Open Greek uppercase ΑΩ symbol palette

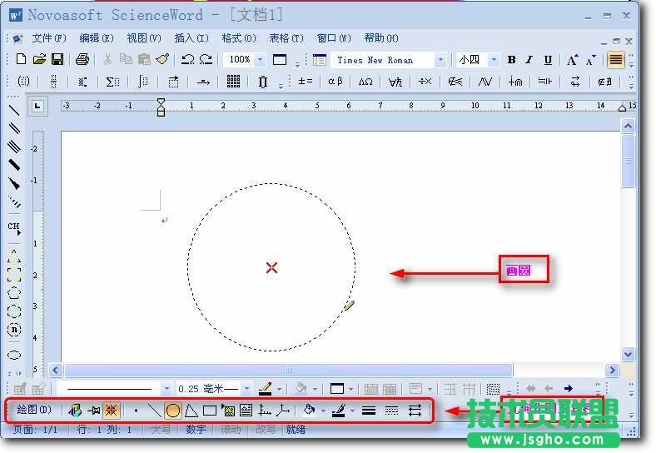click(x=365, y=82)
